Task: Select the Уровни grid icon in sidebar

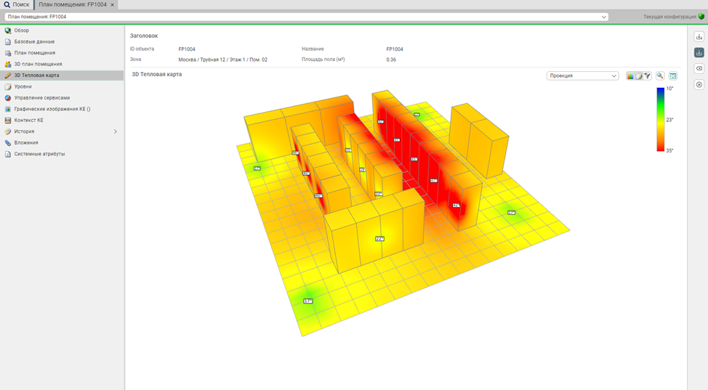Action: (8, 86)
